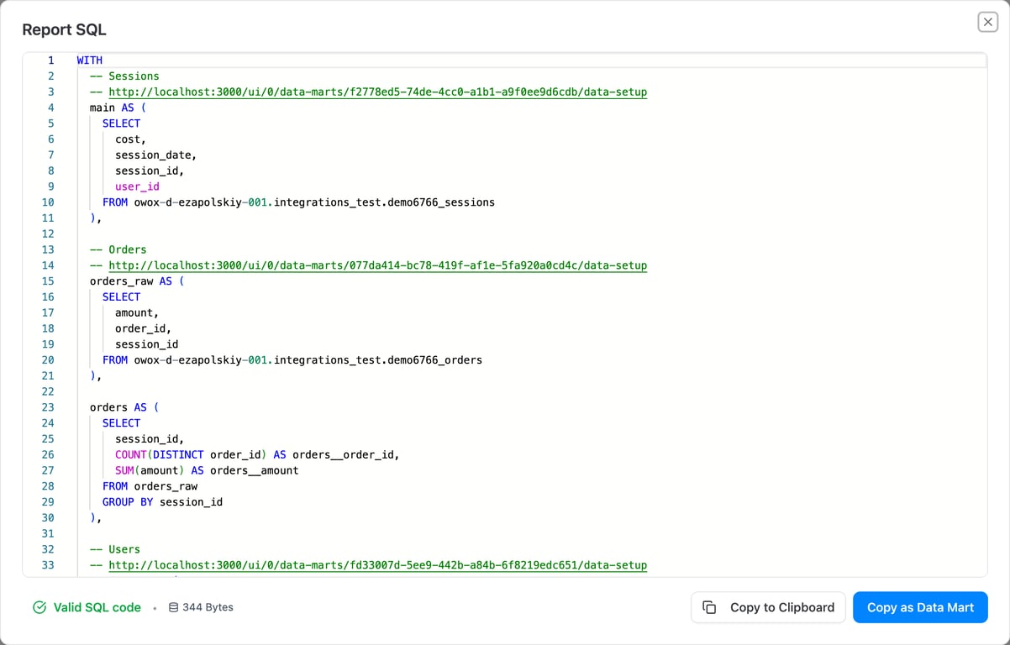Click 'GROUP BY session_id' line
Screen dimensions: 1010x645
pos(162,502)
